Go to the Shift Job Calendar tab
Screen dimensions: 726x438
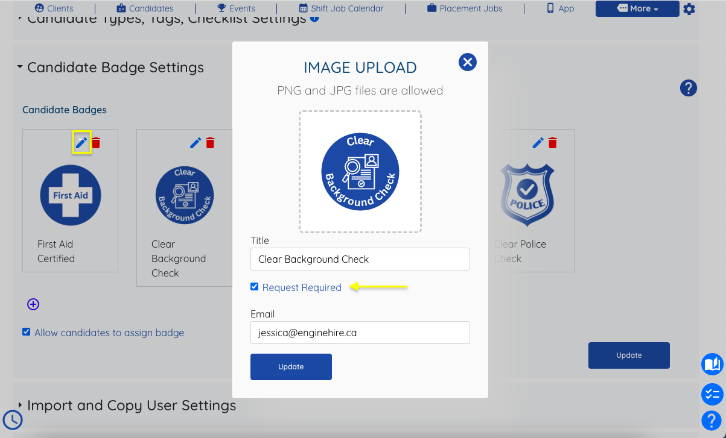pos(341,8)
